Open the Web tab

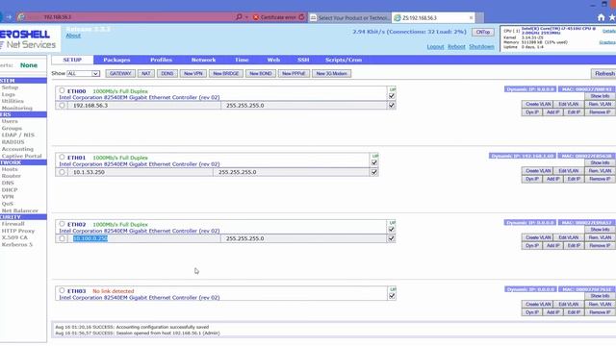[x=273, y=60]
